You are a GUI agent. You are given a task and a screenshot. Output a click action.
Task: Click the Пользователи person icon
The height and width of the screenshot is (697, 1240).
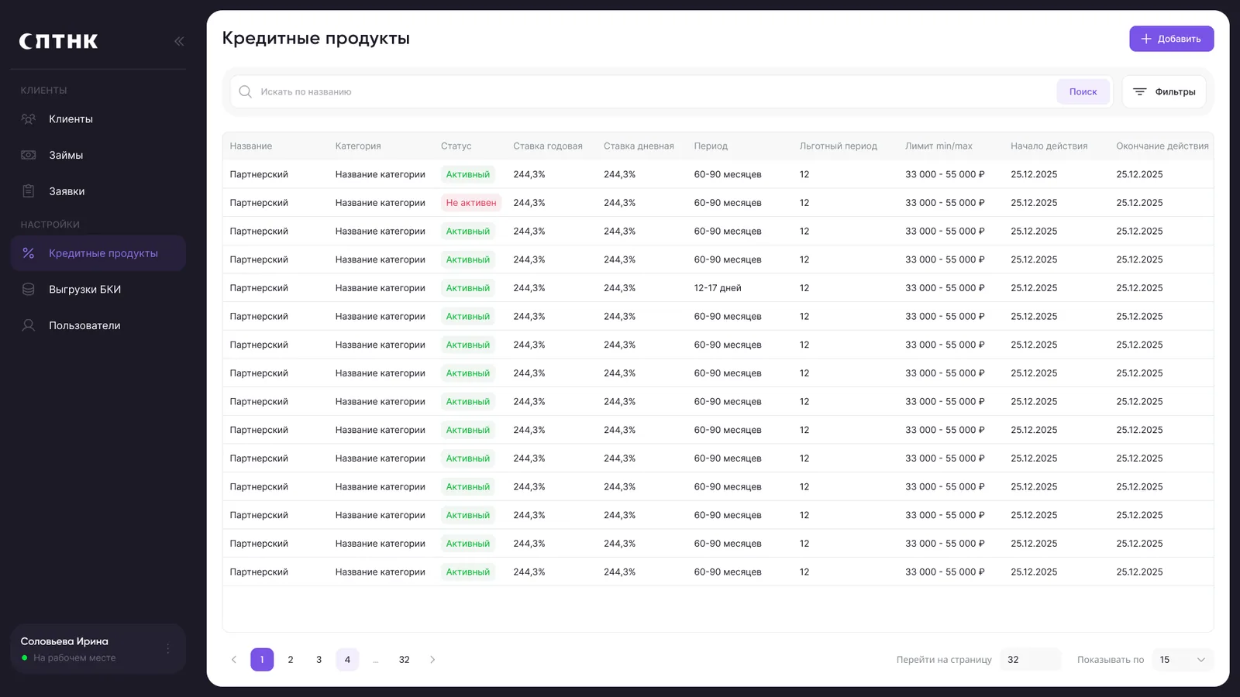coord(29,325)
